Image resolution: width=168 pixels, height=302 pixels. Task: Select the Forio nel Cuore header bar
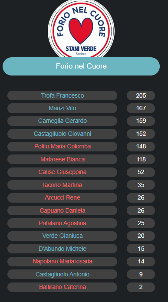tap(81, 66)
